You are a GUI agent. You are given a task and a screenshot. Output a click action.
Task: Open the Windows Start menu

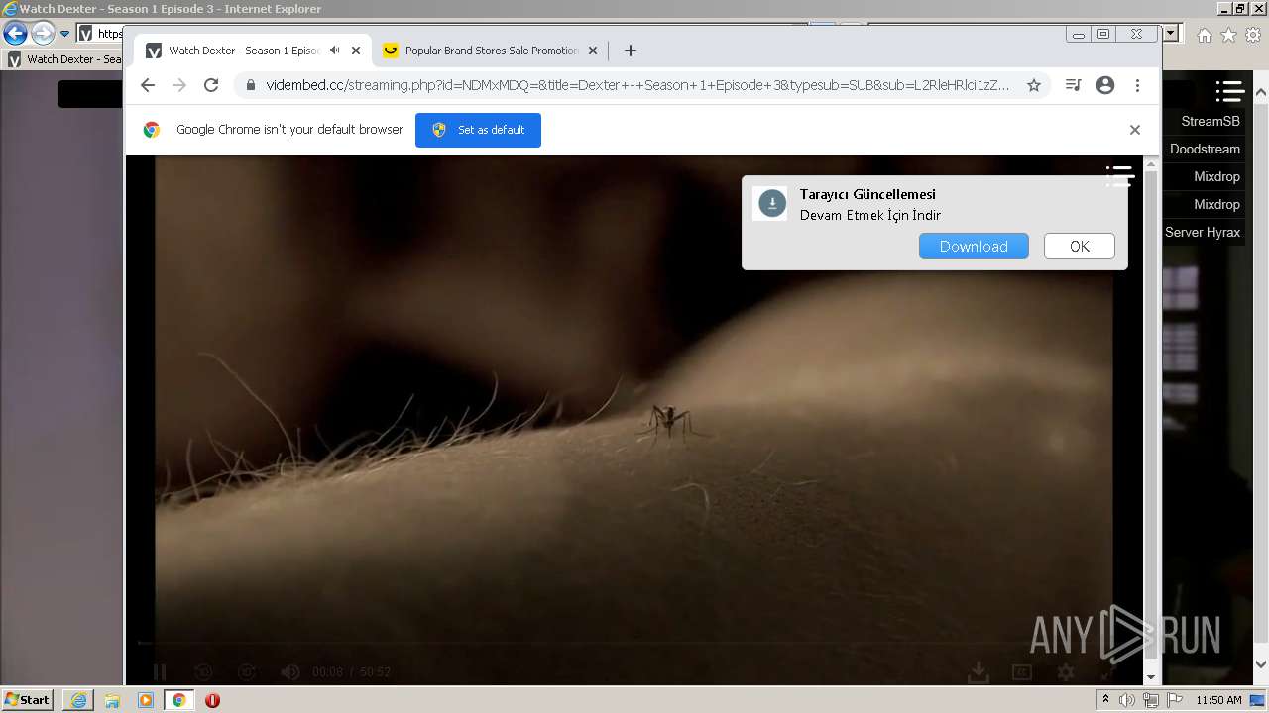(28, 700)
